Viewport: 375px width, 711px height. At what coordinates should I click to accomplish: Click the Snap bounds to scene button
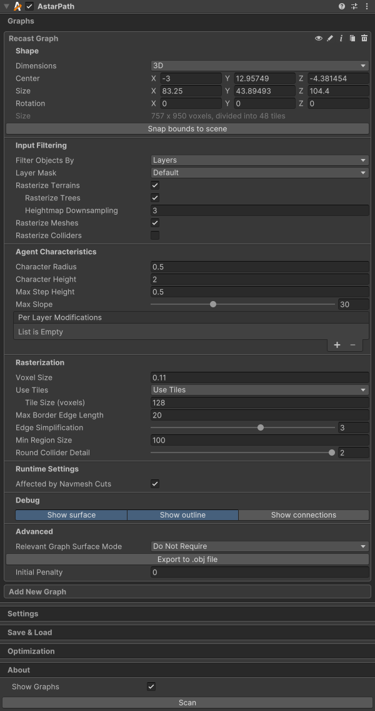click(x=187, y=129)
